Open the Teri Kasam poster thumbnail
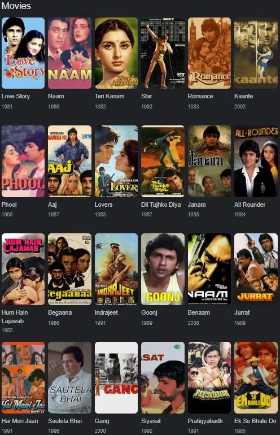 pyautogui.click(x=116, y=53)
